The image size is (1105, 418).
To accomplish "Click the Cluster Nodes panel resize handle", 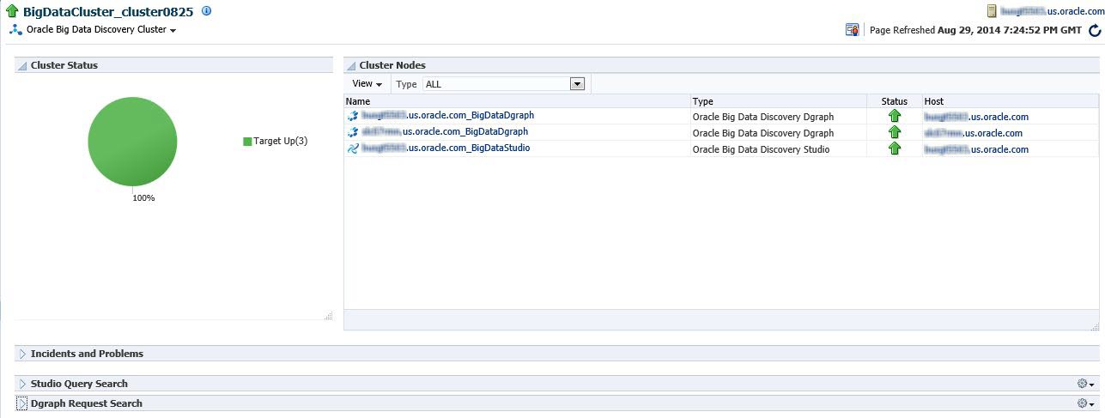I will [1095, 326].
